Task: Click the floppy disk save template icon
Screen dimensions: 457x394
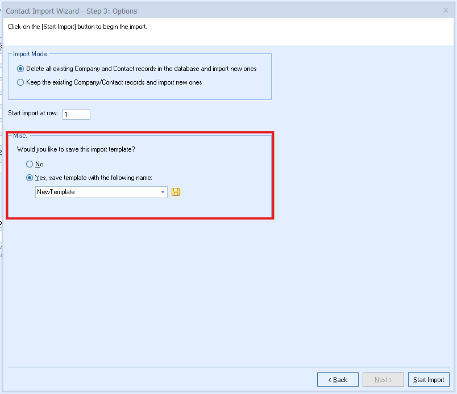Action: [176, 192]
